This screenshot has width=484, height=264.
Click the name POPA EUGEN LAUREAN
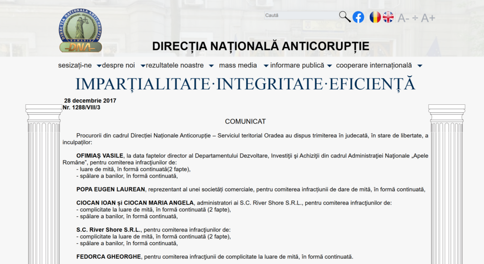[111, 189]
